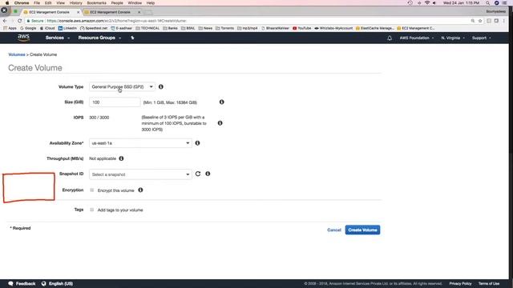The width and height of the screenshot is (513, 288).
Task: Open the LinkedIn bookmark
Action: (67, 29)
